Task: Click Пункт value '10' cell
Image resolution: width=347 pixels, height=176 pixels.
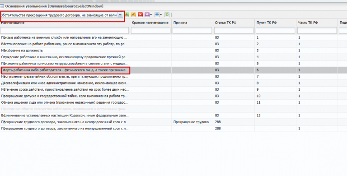Action: click(258, 96)
